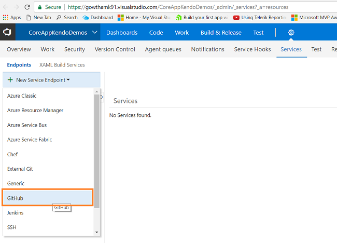Open Microsoft MVP Award bookmark
Image resolution: width=337 pixels, height=243 pixels.
point(314,18)
